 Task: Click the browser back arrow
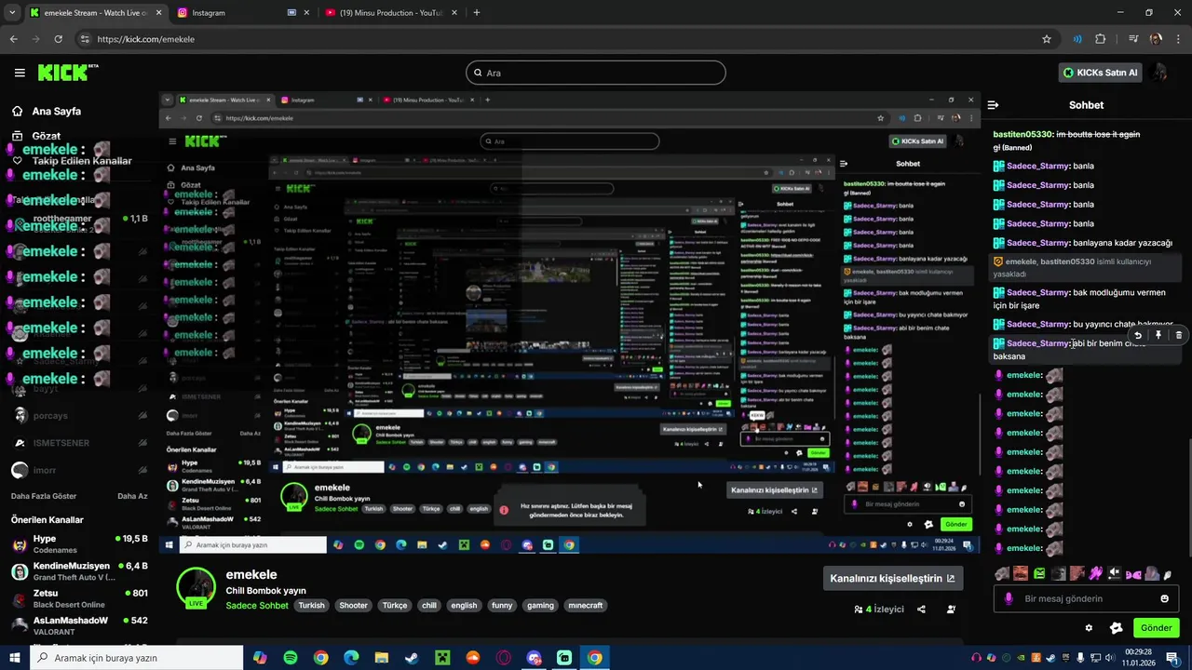coord(13,39)
